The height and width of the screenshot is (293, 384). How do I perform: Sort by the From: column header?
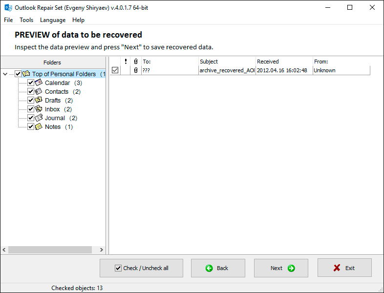341,62
